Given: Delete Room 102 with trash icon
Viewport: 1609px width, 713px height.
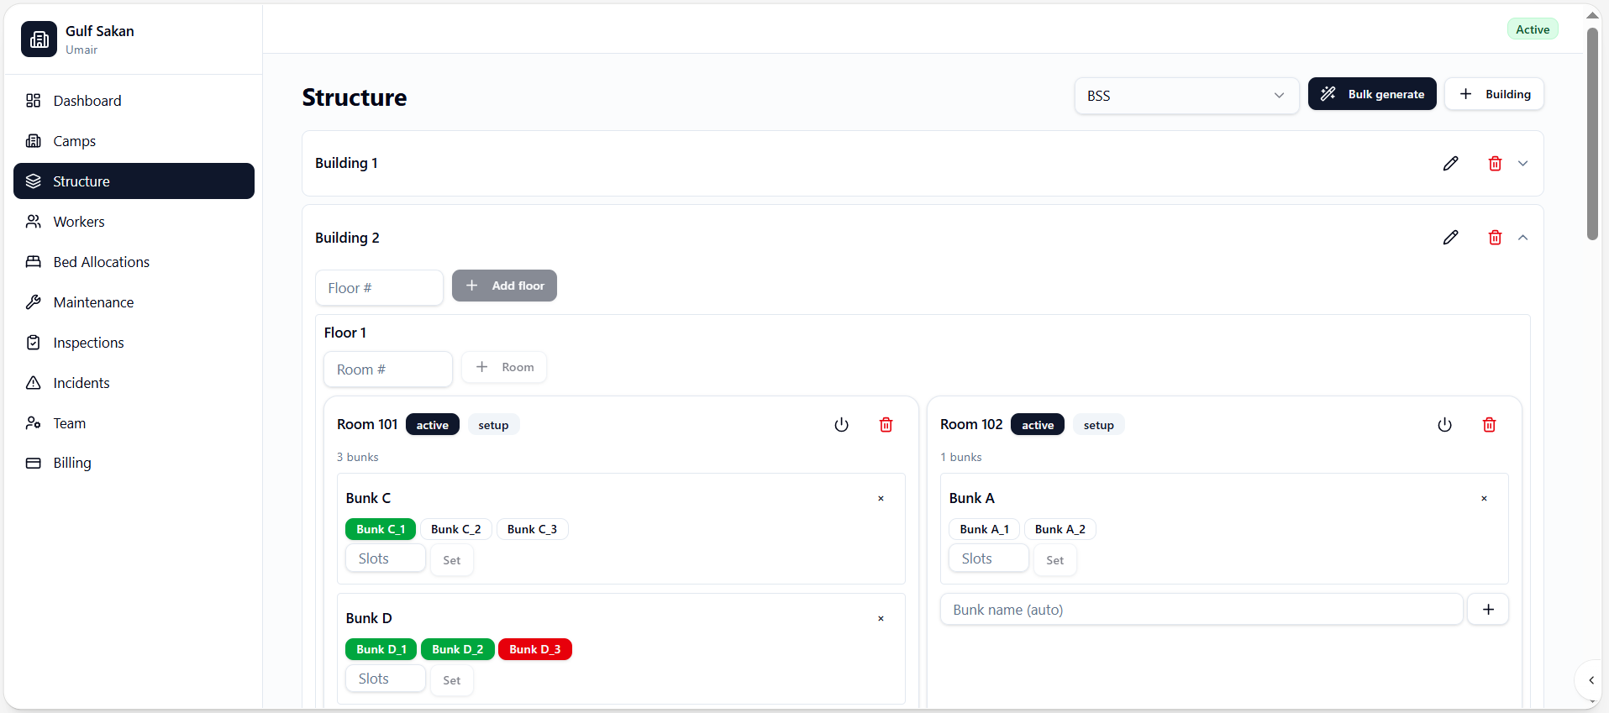Looking at the screenshot, I should (1489, 425).
